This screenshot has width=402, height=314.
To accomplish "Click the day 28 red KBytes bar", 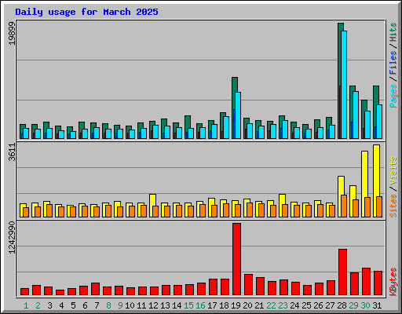I will tap(342, 272).
